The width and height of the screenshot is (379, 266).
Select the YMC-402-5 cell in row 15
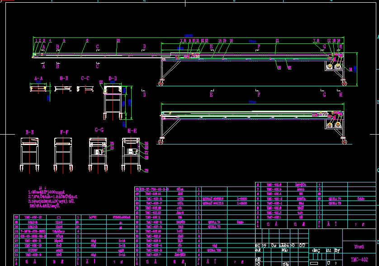click(x=154, y=227)
